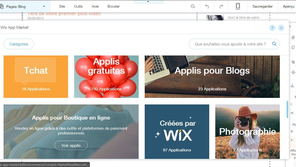Screen dimensions: 296x167
Task: Open the Catégories filter
Action: click(x=19, y=44)
